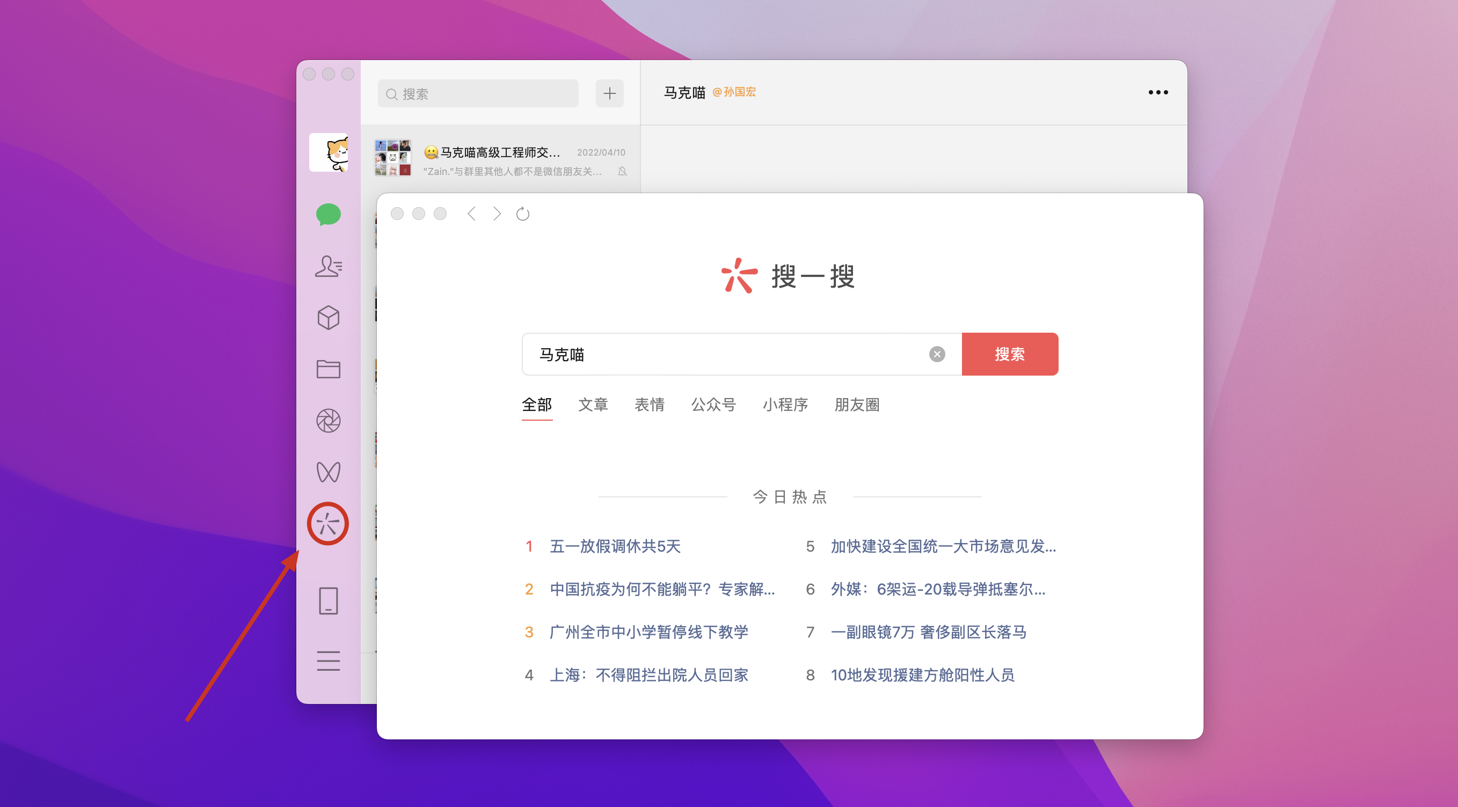Open the Contacts icon in sidebar
This screenshot has width=1458, height=807.
pyautogui.click(x=329, y=266)
